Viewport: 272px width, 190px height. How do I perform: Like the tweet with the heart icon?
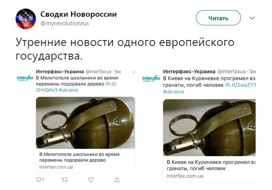[x=91, y=179]
